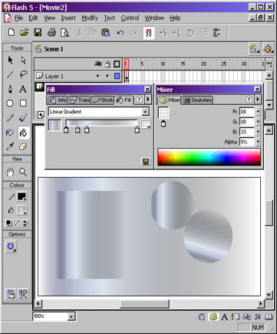
Task: Click the New document toolbar icon
Action: [x=12, y=33]
